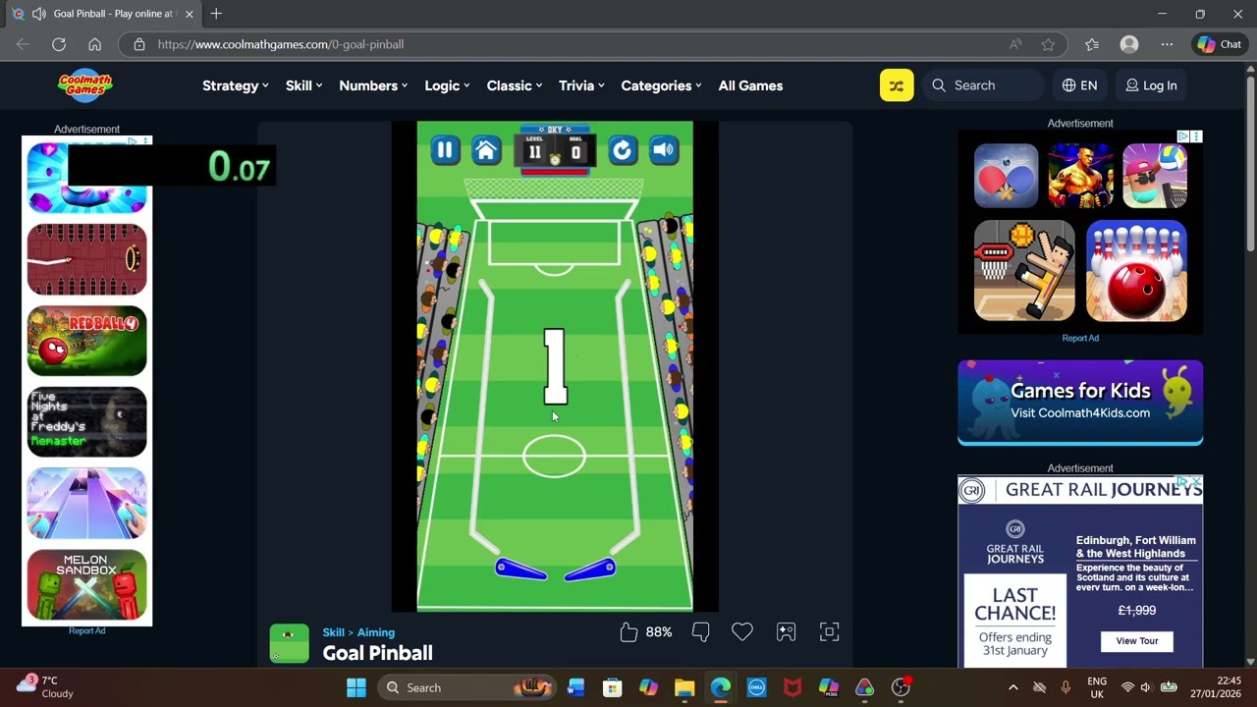Open the browser favorites list
Screen dimensions: 1257x707
tap(1092, 44)
